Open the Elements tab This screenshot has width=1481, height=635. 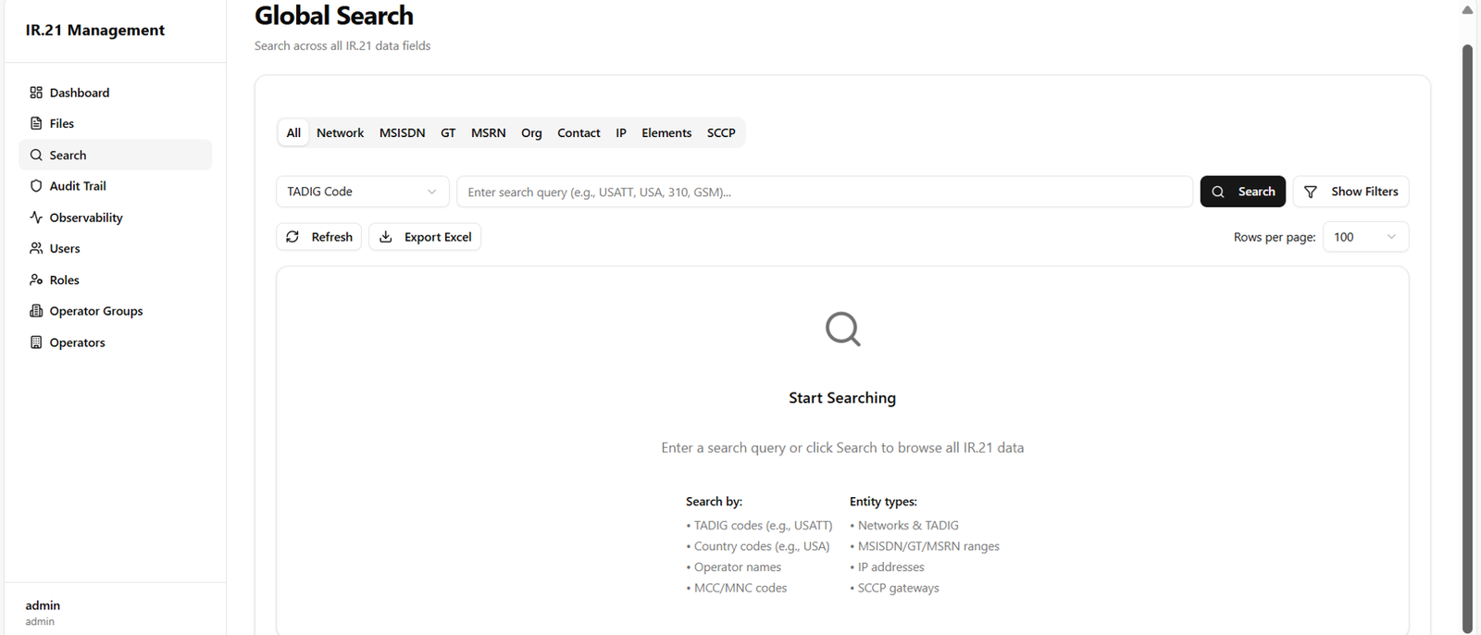coord(666,133)
